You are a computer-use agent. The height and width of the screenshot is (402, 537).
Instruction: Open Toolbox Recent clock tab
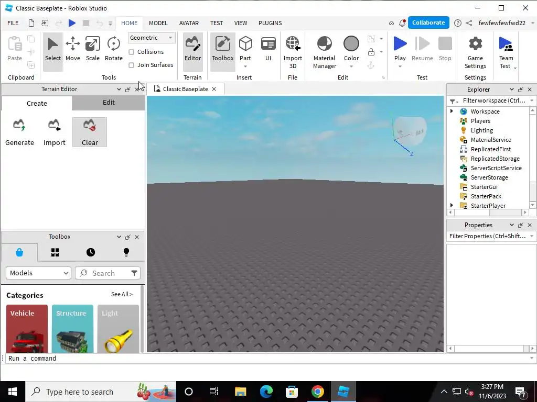pyautogui.click(x=90, y=252)
